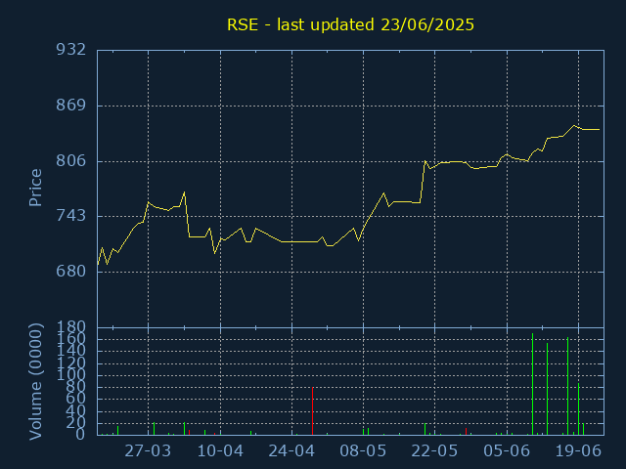The image size is (626, 469).
Task: Click the price line peak near 19-06
Action: point(574,126)
